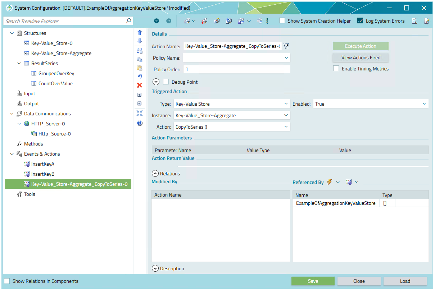Viewport: 435px width, 290px height.
Task: Click the blue move up arrow icon
Action: [x=140, y=32]
